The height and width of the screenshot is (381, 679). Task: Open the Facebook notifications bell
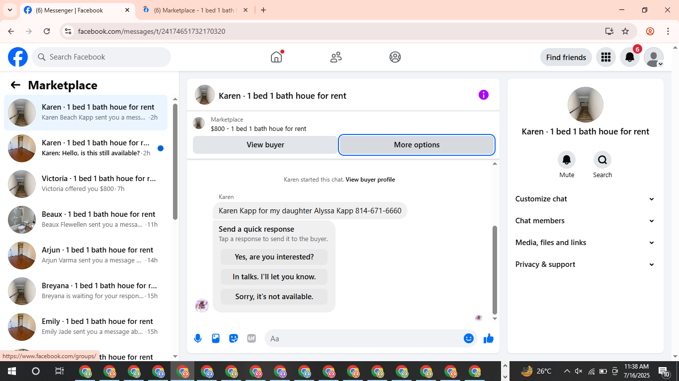coord(630,57)
